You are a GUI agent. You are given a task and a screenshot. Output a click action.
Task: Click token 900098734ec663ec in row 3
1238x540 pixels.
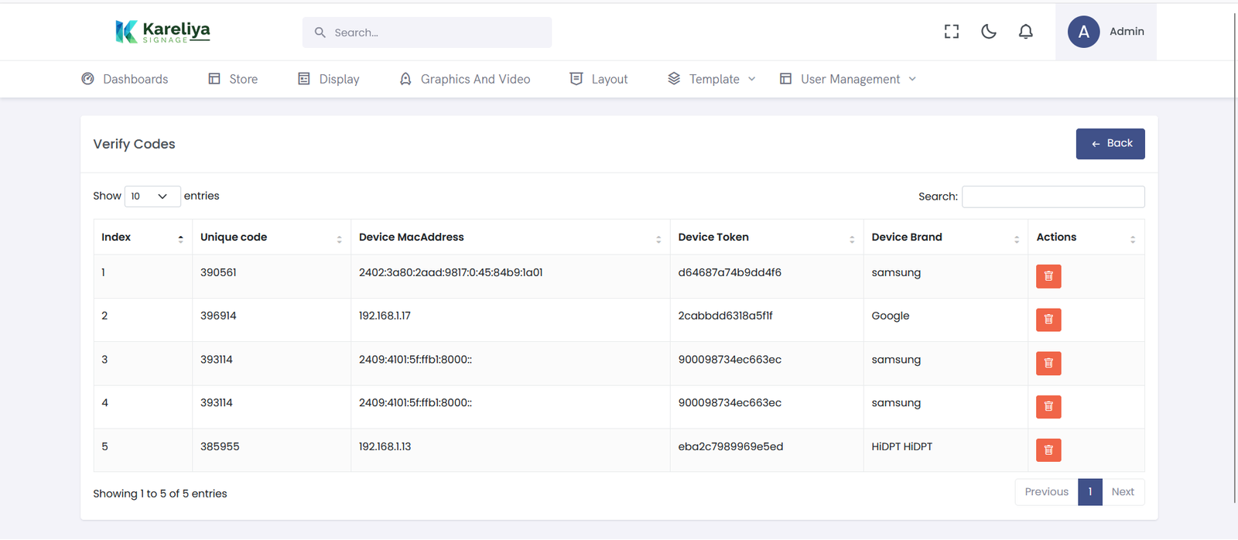click(x=730, y=360)
